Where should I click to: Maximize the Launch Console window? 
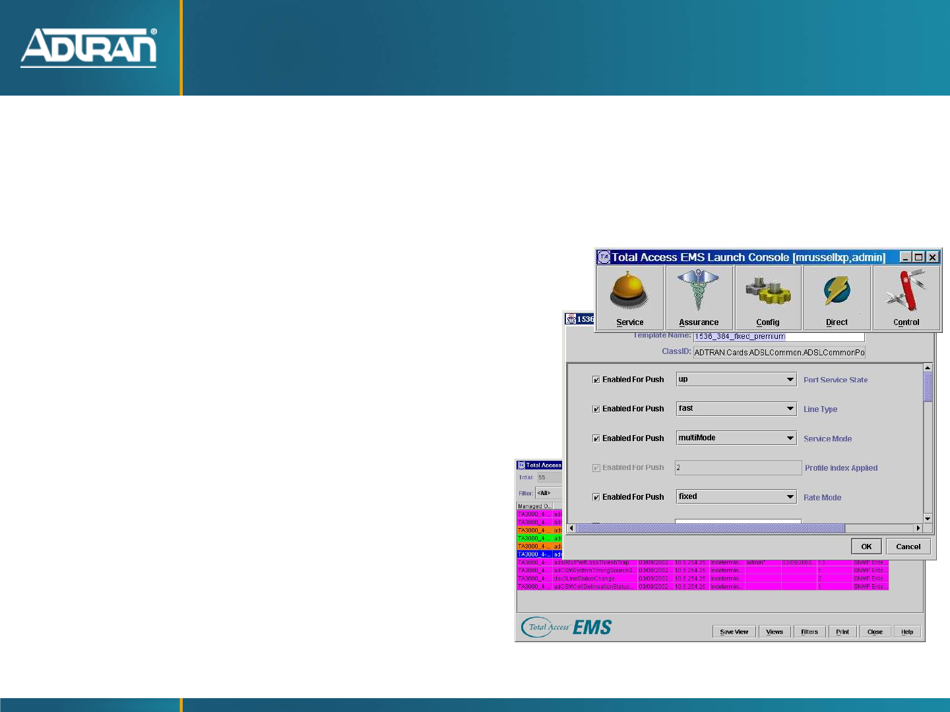[918, 257]
